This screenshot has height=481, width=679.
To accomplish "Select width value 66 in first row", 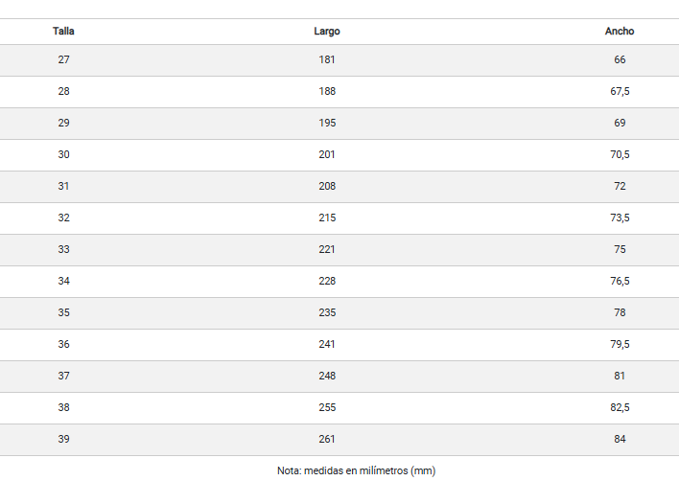I will [x=620, y=59].
